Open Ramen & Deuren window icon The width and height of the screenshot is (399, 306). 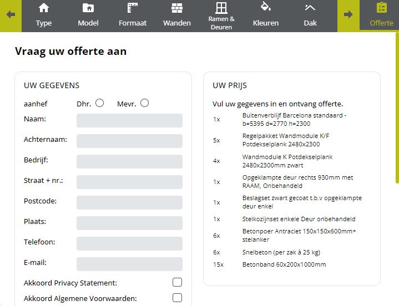(221, 8)
